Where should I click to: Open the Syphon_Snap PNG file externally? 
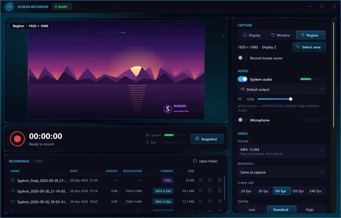[x=200, y=180]
